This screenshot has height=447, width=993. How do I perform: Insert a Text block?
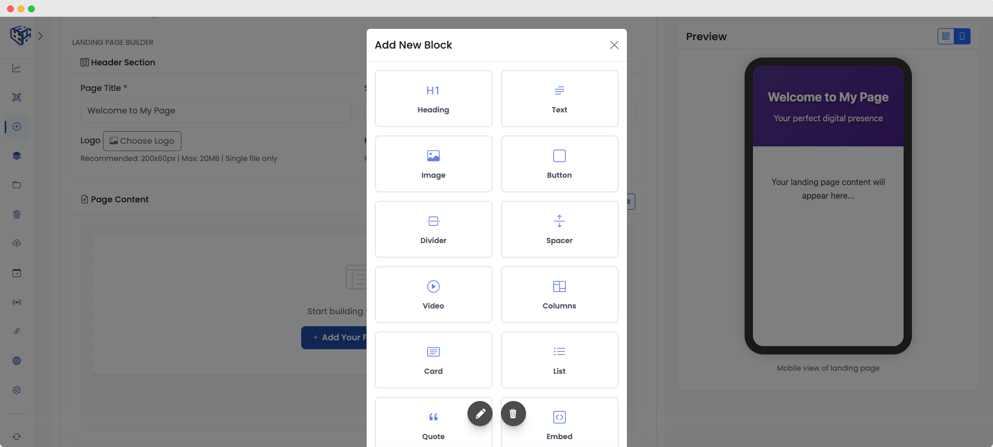pyautogui.click(x=560, y=98)
